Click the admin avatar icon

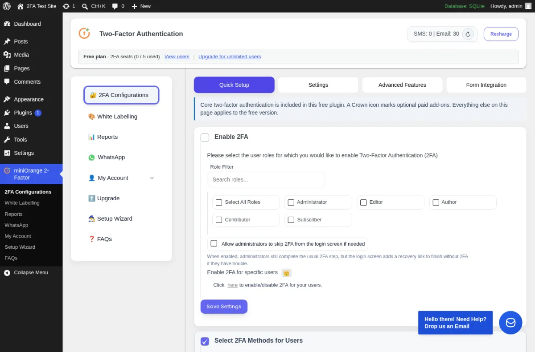point(528,6)
